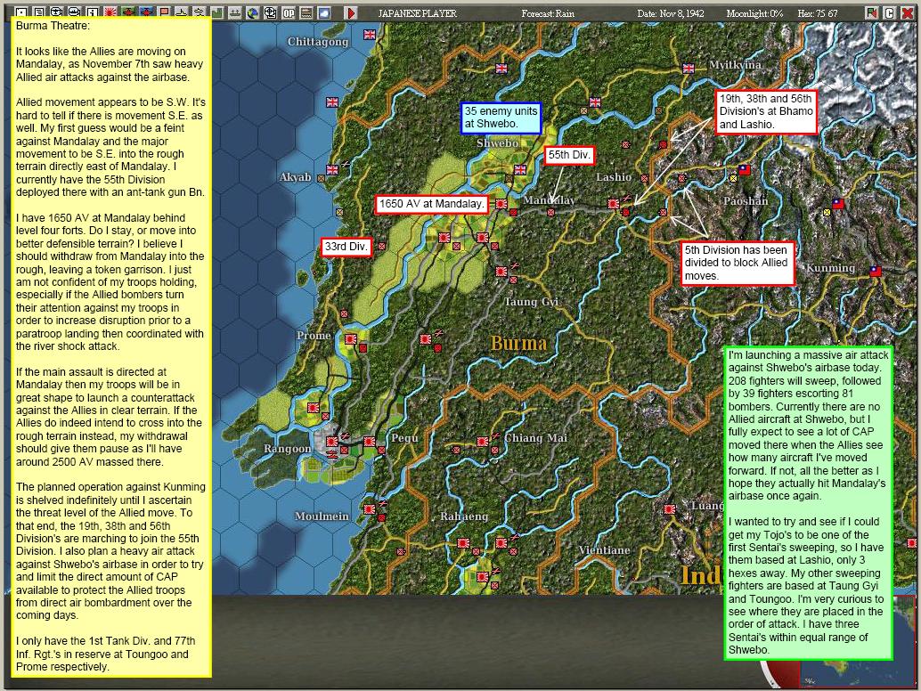Click the red end-turn arrow in the toolbar
This screenshot has height=691, width=921.
pyautogui.click(x=351, y=12)
